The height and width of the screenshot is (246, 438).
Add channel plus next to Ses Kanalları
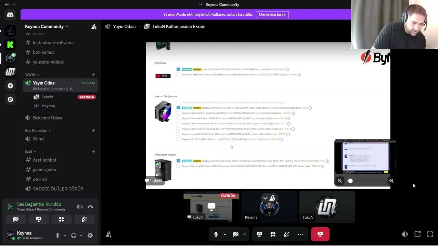[x=93, y=131]
